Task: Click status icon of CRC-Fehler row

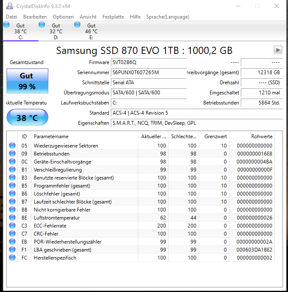Action: coord(12,233)
